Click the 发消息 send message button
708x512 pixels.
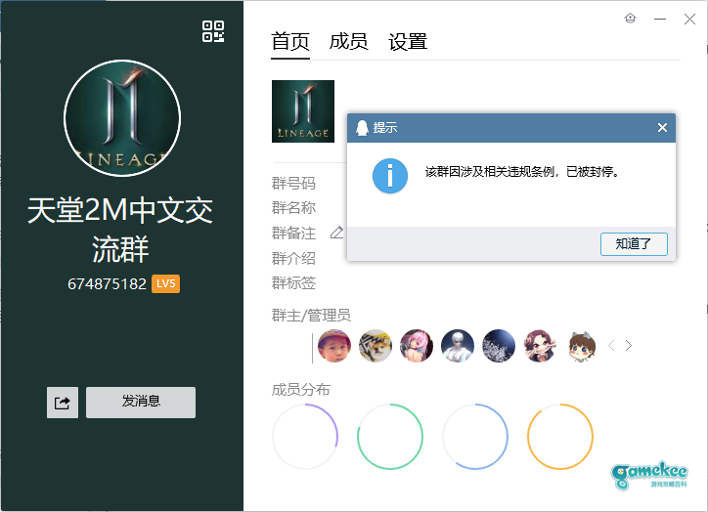coord(141,403)
